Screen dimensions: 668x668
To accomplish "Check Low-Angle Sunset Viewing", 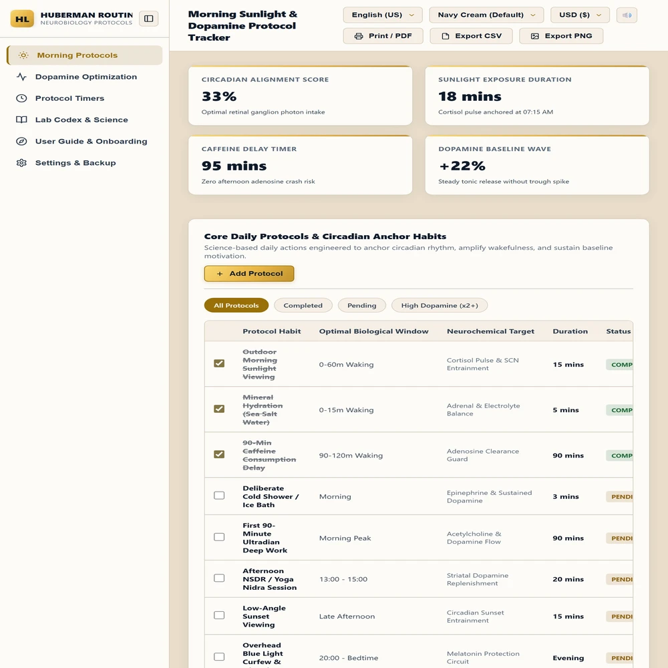I will 219,615.
